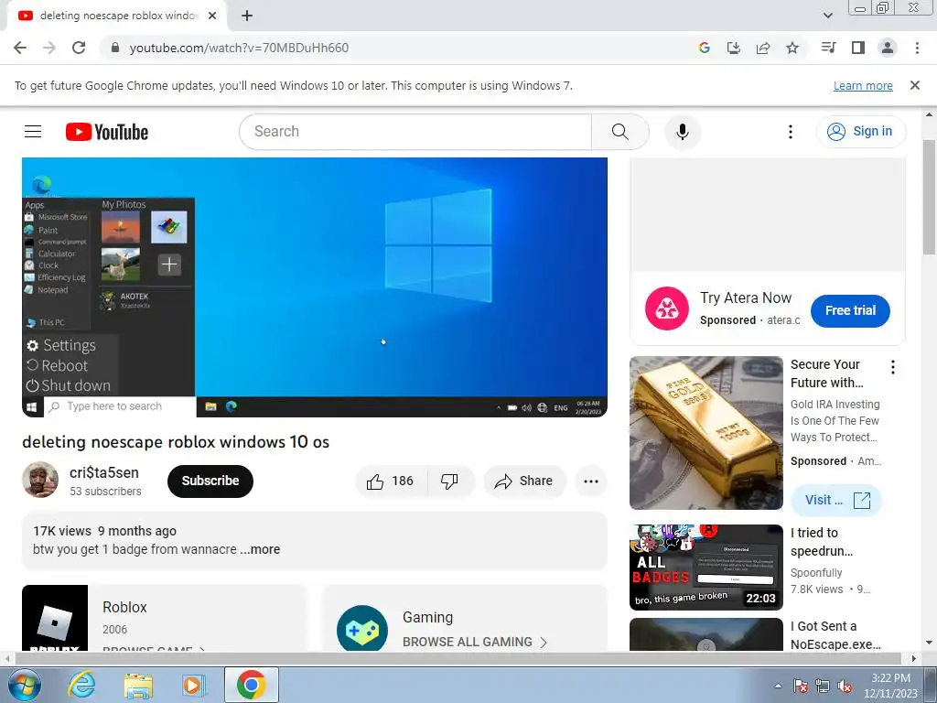Open taskbar clock 3:22 PM
The height and width of the screenshot is (703, 937).
(x=890, y=686)
